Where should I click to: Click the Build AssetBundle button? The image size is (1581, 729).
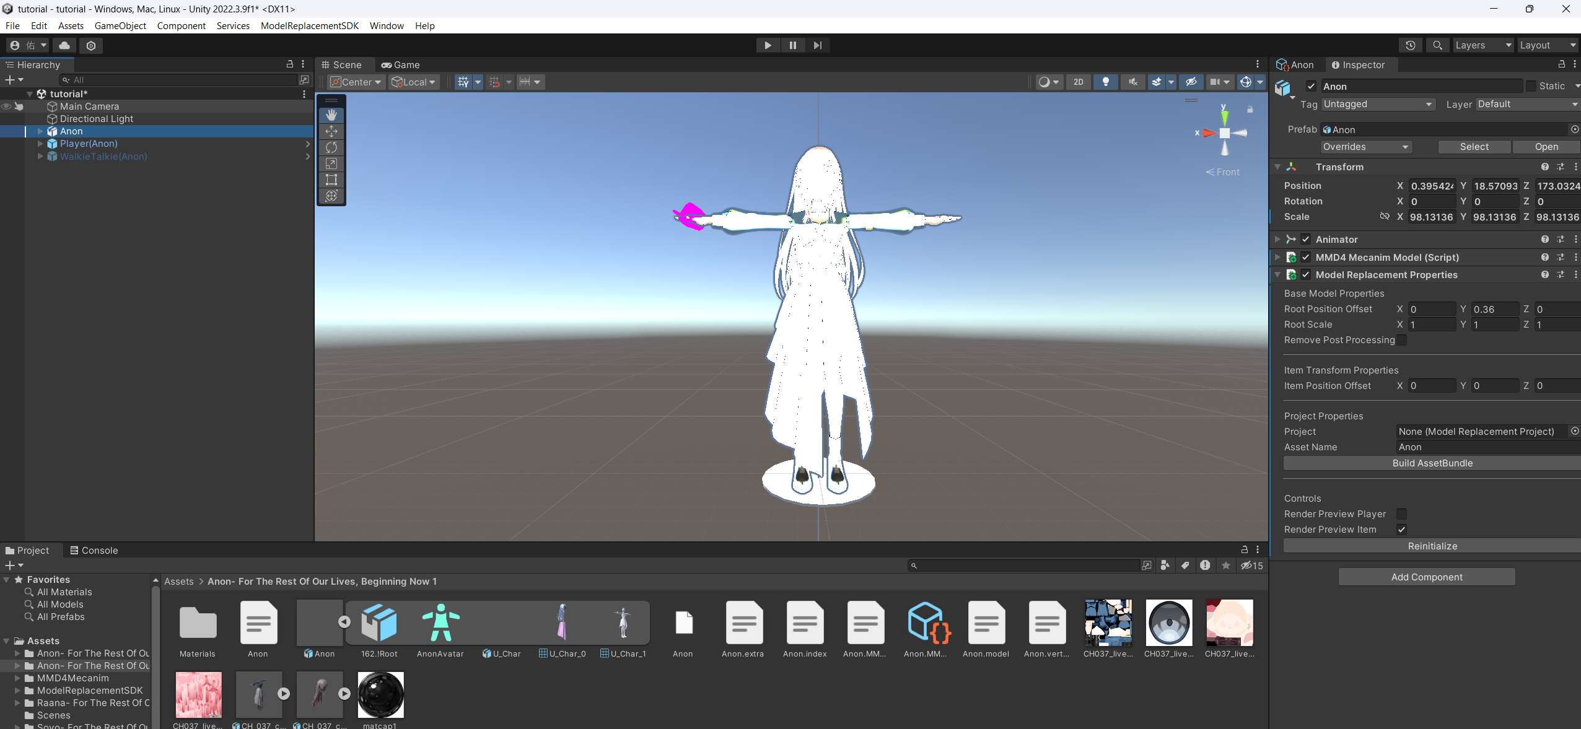click(1432, 463)
